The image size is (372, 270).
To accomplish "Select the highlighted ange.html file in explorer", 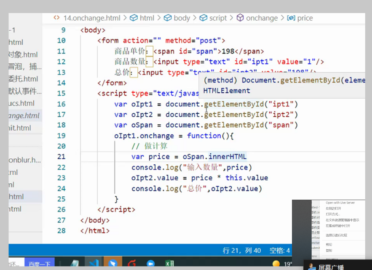I will (x=25, y=115).
